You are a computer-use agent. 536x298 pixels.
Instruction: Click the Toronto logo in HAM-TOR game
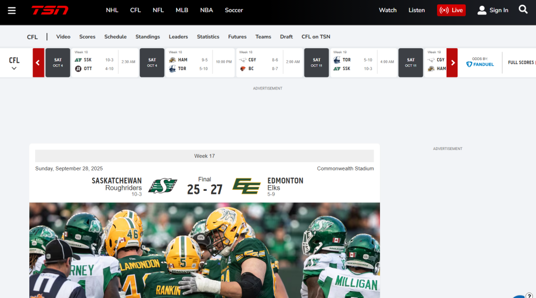(x=173, y=68)
